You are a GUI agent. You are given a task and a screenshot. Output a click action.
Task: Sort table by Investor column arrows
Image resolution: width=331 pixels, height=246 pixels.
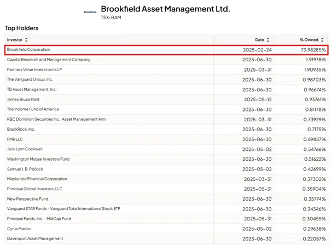coord(26,40)
